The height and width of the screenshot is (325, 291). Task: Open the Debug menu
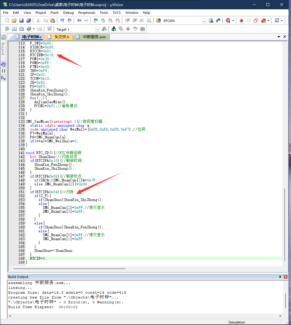coord(68,13)
